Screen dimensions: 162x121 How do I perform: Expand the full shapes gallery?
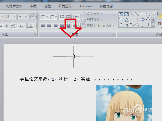coord(153,25)
